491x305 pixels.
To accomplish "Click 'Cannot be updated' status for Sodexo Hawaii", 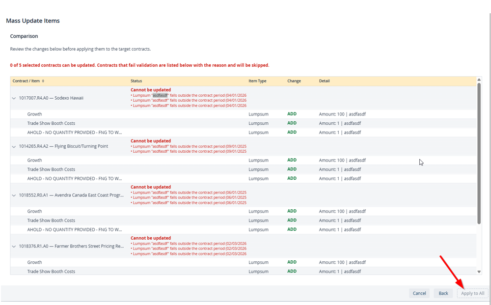I will 151,90.
